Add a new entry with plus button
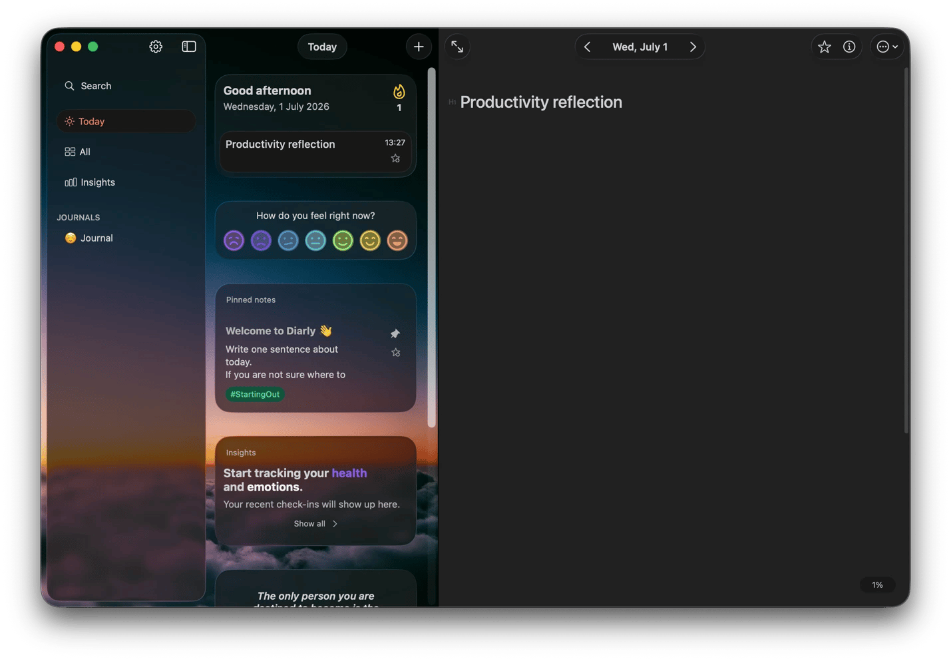Viewport: 951px width, 661px height. (x=419, y=47)
